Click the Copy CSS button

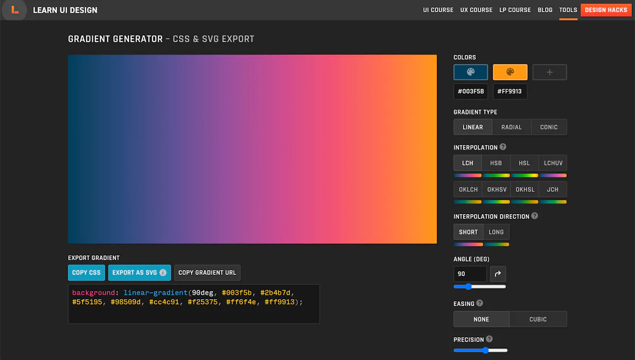(86, 273)
